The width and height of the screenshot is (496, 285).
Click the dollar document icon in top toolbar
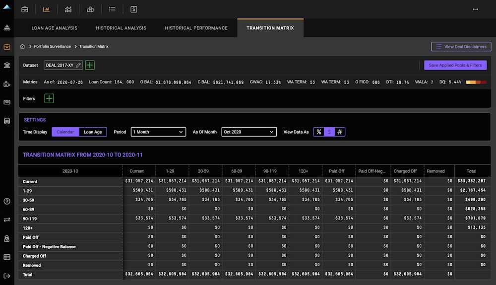[x=134, y=9]
